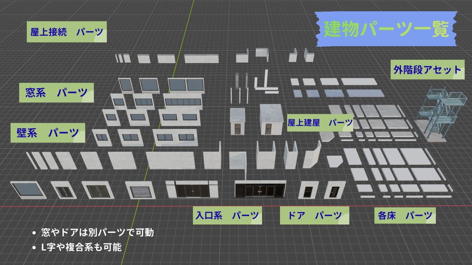Click the ドア パーツ label
The width and height of the screenshot is (472, 265).
pyautogui.click(x=314, y=215)
